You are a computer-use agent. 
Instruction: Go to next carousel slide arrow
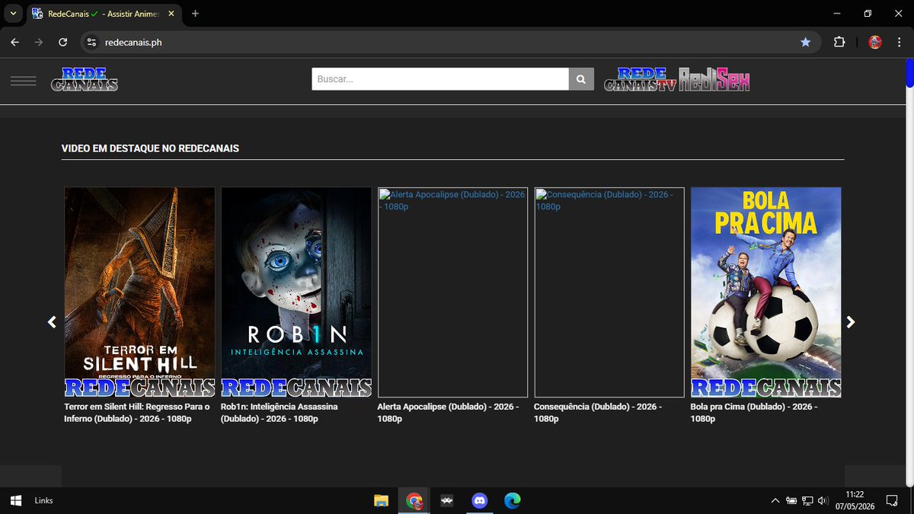[x=851, y=322]
